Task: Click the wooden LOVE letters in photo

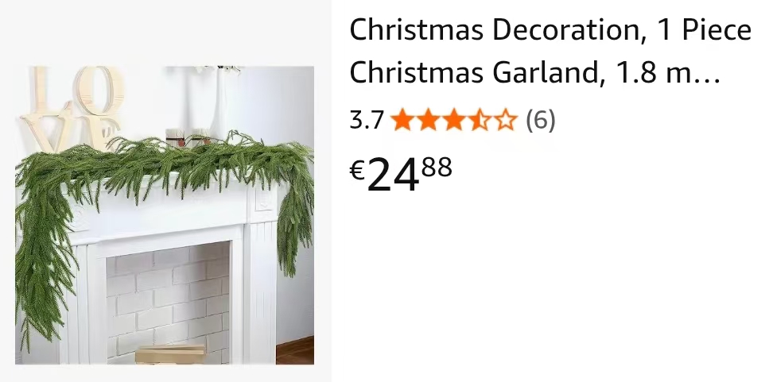Action: [x=72, y=107]
